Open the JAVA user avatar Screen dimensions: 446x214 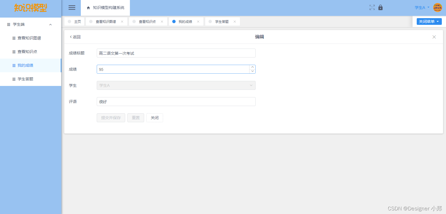[x=438, y=8]
